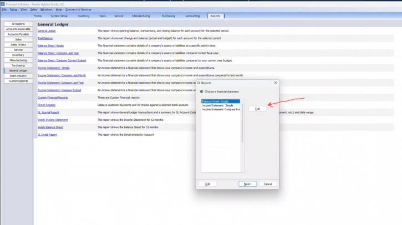The height and width of the screenshot is (225, 402).
Task: Select the Reports tab
Action: click(x=215, y=16)
